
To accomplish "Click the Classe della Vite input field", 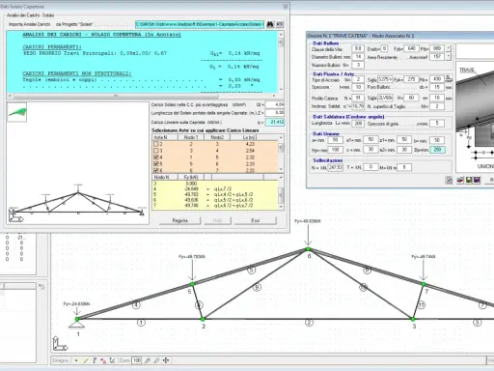I will (x=358, y=48).
